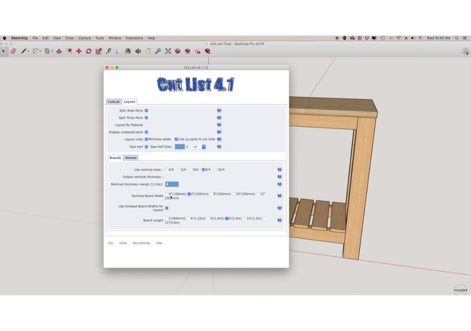
Task: Select the Zoom tool magnifier
Action: click(x=157, y=51)
